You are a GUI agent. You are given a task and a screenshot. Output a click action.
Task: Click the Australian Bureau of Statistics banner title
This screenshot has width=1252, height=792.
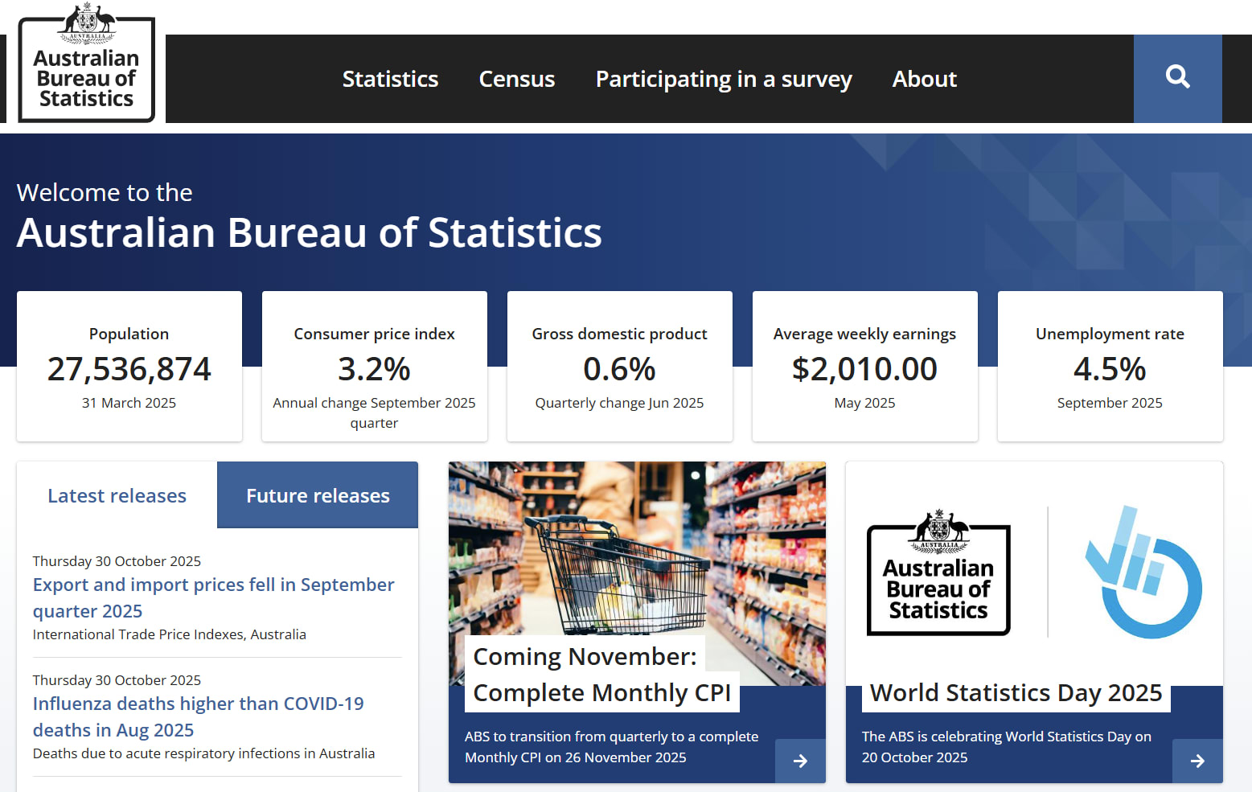pyautogui.click(x=310, y=232)
